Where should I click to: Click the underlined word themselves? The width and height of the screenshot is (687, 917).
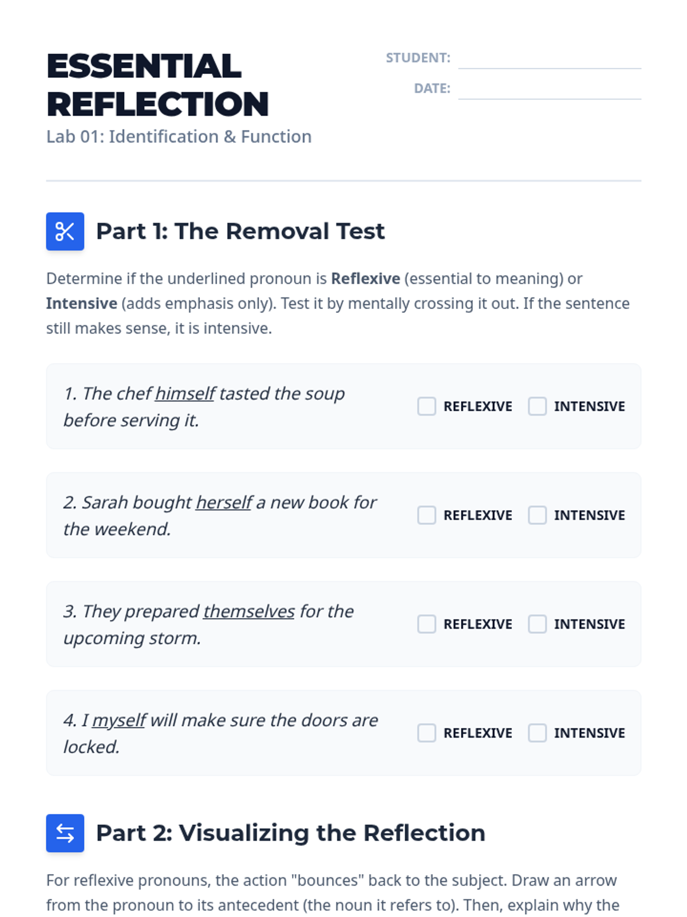(249, 612)
